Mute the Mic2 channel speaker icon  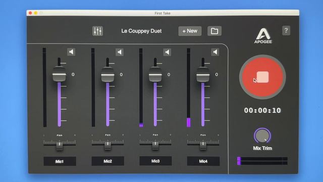pyautogui.click(x=120, y=52)
